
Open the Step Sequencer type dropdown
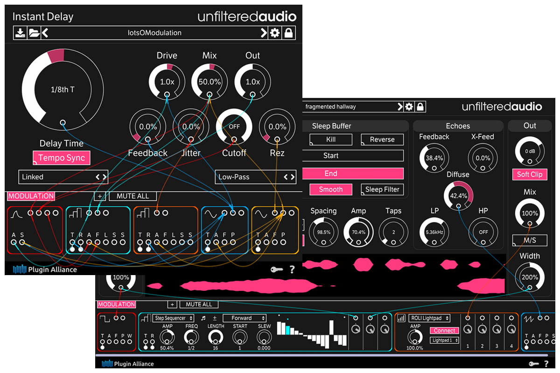pyautogui.click(x=172, y=318)
